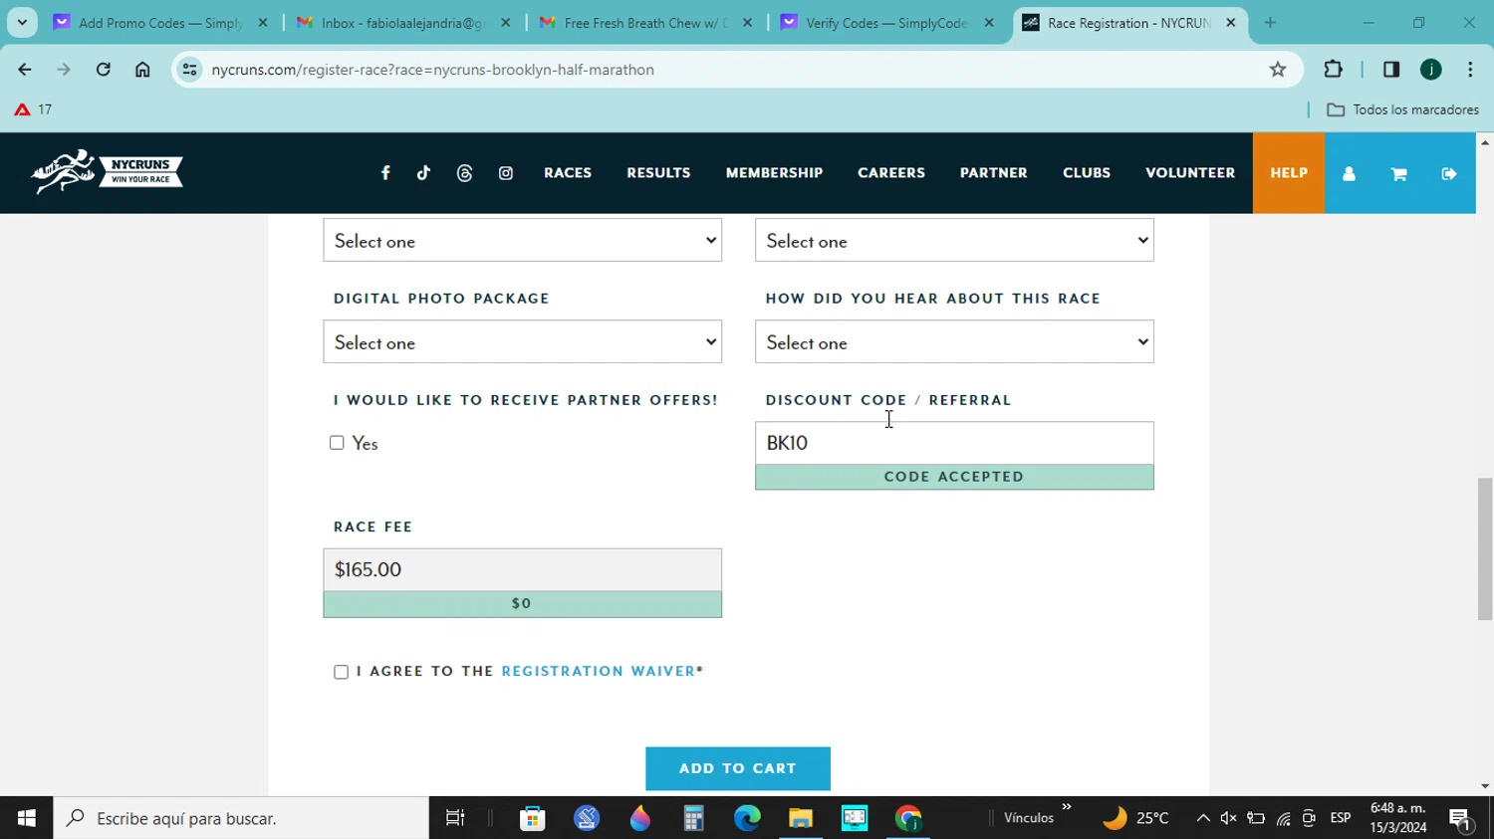The width and height of the screenshot is (1494, 839).
Task: Open the PARTNER menu item
Action: [993, 173]
